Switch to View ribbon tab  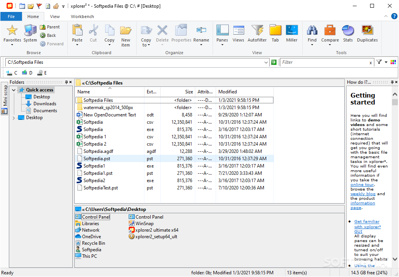55,17
